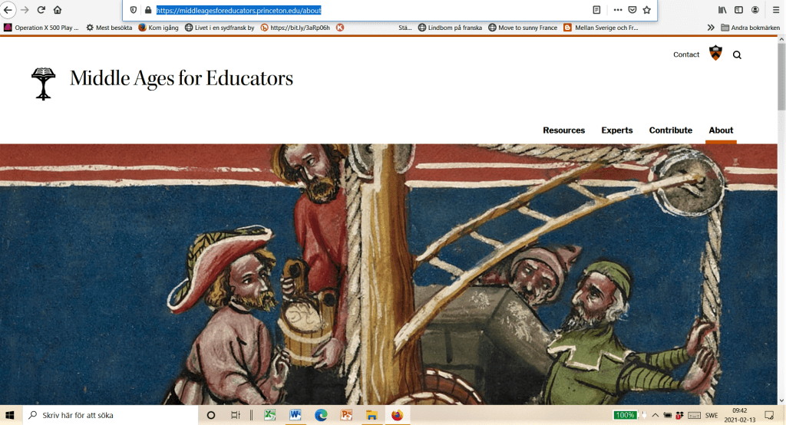Image resolution: width=786 pixels, height=425 pixels.
Task: Go to the Firefox home page
Action: click(x=58, y=10)
